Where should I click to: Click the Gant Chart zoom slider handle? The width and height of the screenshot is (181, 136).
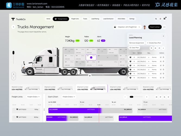[131, 97]
